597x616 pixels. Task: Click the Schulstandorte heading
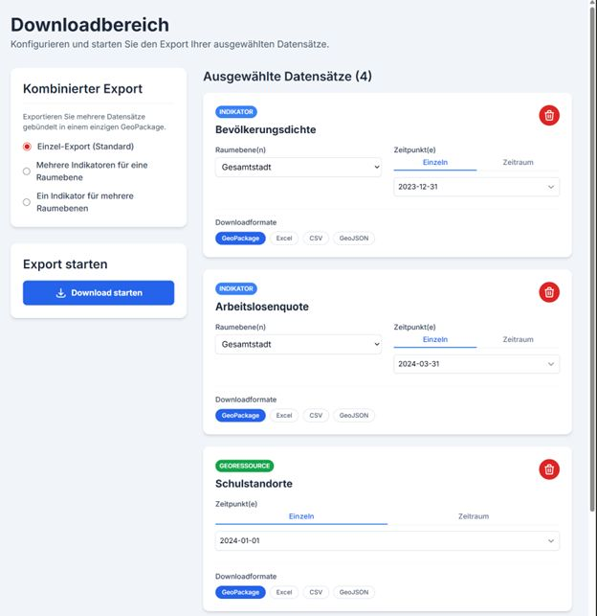pyautogui.click(x=254, y=484)
